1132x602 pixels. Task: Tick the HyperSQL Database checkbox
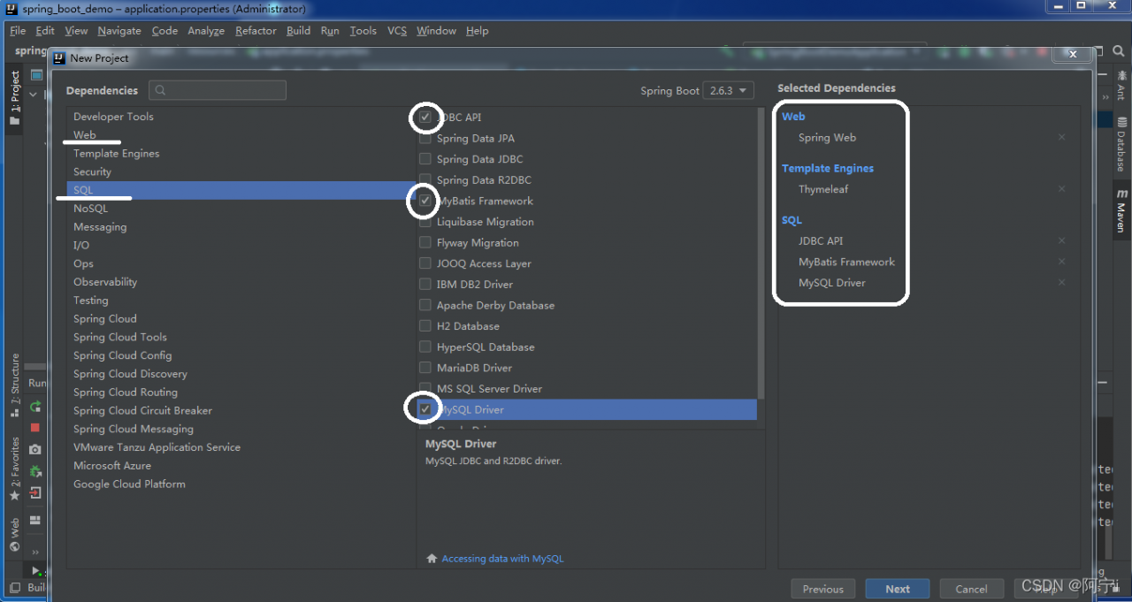[x=425, y=347]
